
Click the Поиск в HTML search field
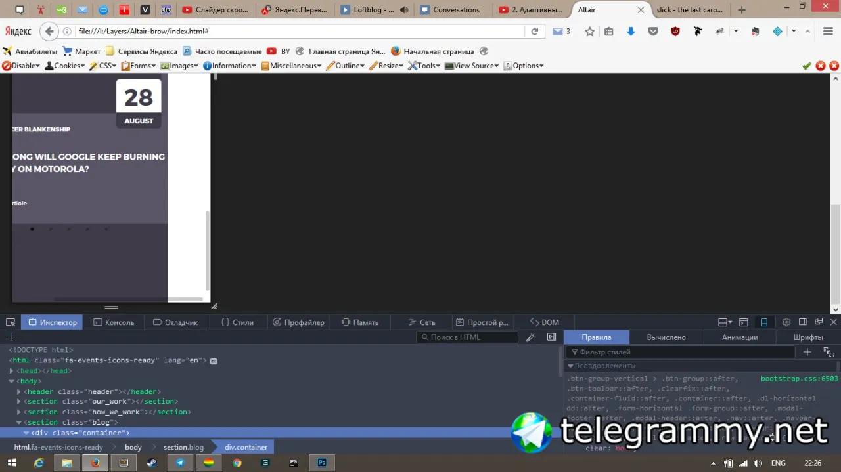click(x=467, y=337)
